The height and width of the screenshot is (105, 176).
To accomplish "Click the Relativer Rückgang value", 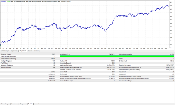I will tap(170, 65).
